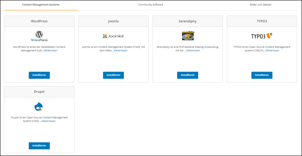Image resolution: width=302 pixels, height=156 pixels.
Task: Click the TYPO3 logo image
Action: pyautogui.click(x=262, y=36)
